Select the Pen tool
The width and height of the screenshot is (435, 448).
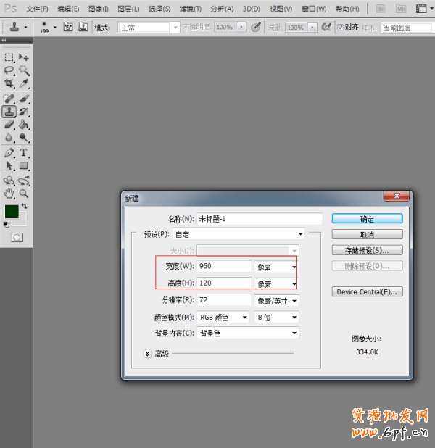9,153
